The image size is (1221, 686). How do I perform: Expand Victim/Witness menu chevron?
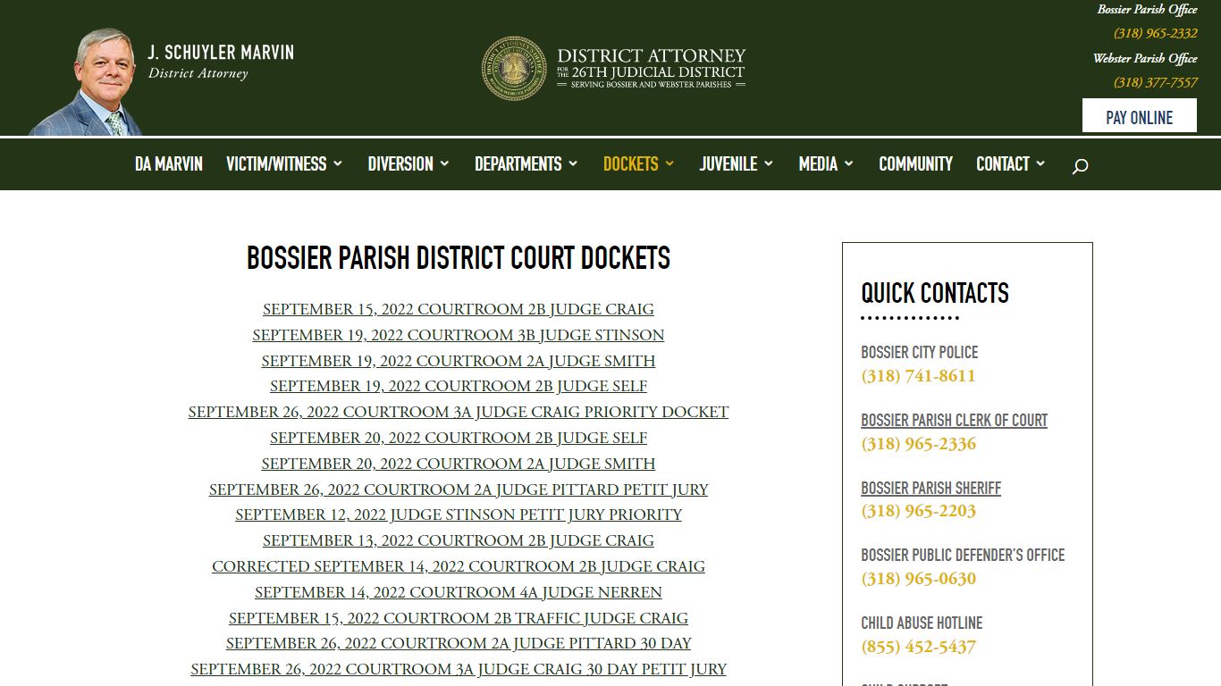[338, 163]
